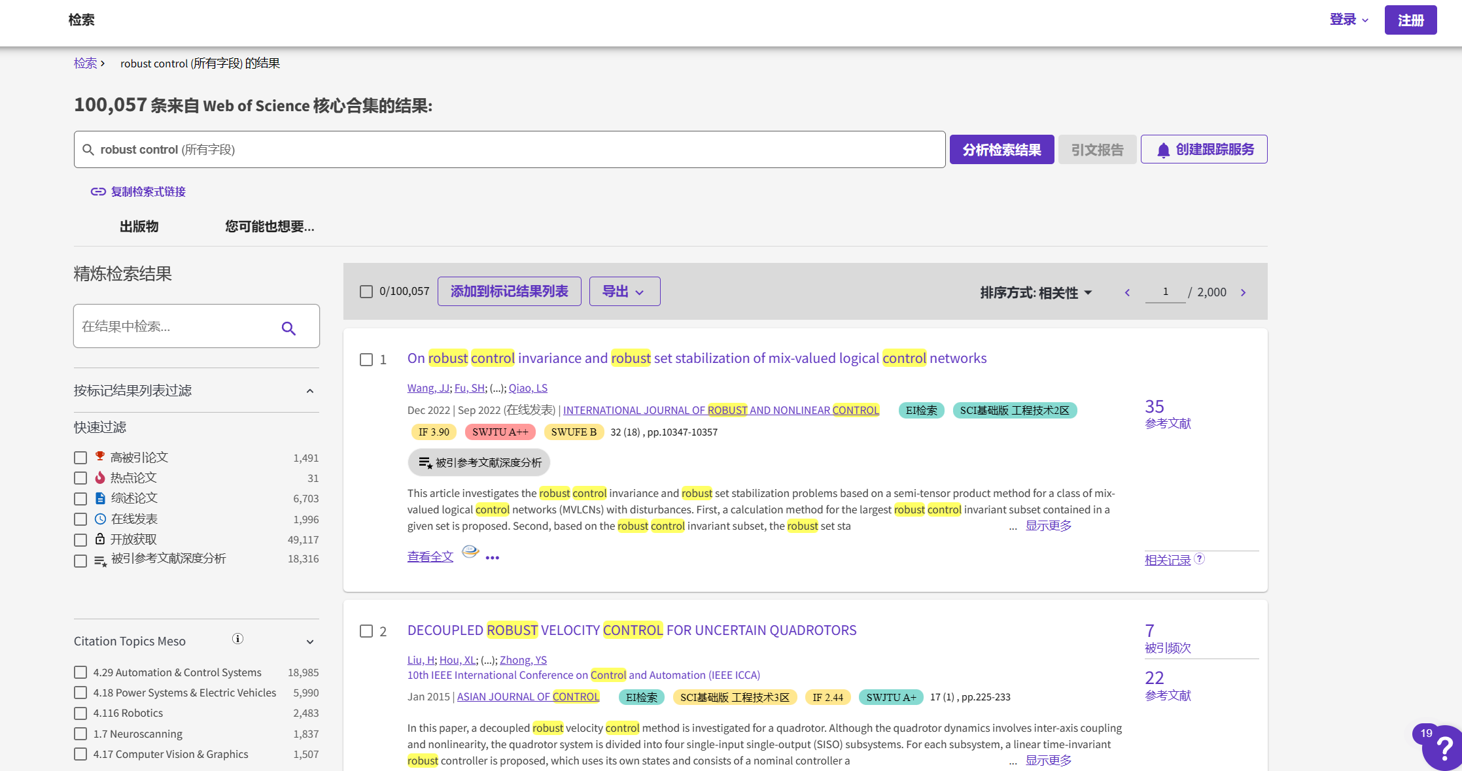Open author link Wang, JJ
Screen dimensions: 1462x771
click(x=428, y=388)
